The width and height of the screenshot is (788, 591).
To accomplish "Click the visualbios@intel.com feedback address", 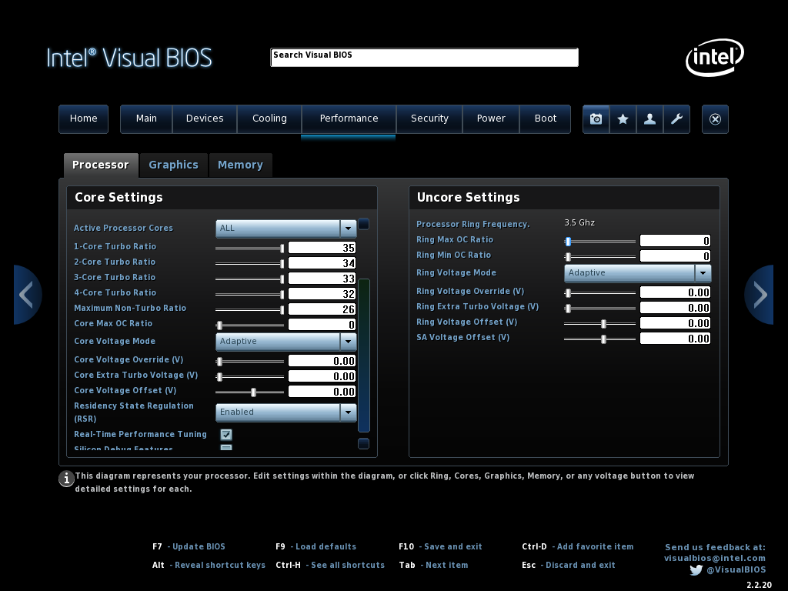I will (715, 559).
